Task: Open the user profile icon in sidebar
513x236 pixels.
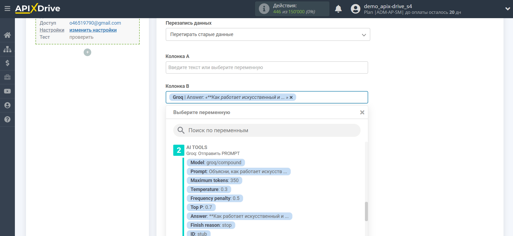Action: click(7, 105)
